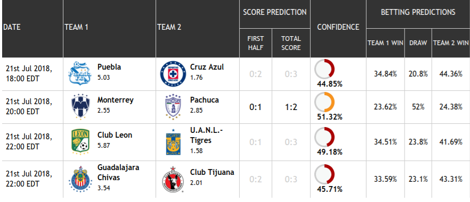Viewport: 470px width, 202px height.
Task: Click the Puebla team name link
Action: point(109,67)
